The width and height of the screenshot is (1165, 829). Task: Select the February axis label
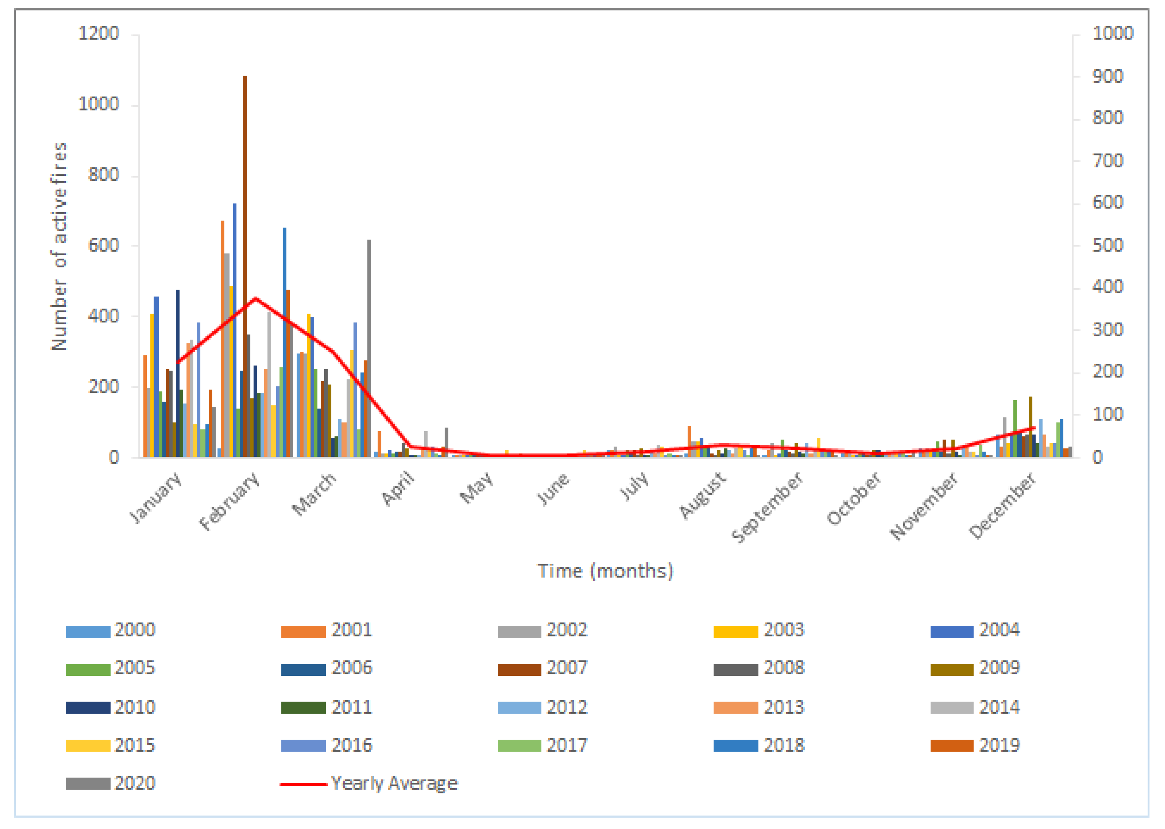[229, 502]
